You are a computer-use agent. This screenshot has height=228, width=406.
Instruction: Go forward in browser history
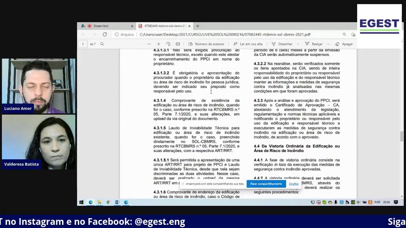coord(94,35)
